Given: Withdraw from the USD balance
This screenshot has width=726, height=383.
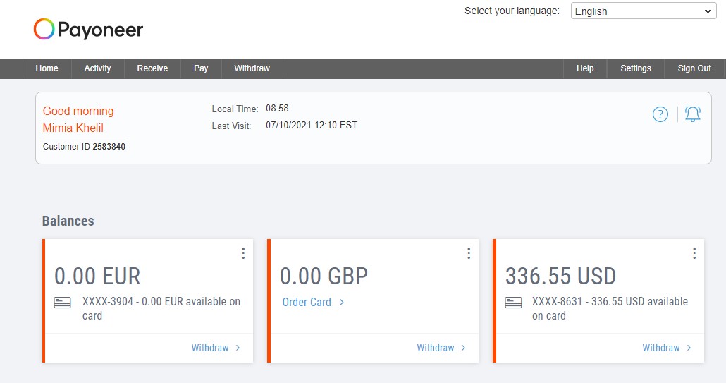Looking at the screenshot, I should coord(667,348).
